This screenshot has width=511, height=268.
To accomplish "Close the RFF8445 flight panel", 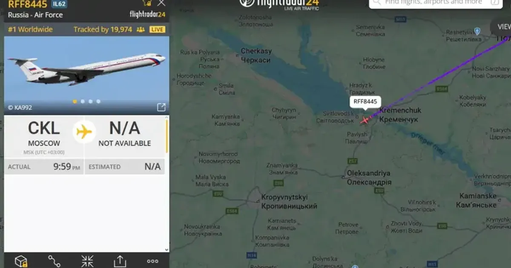I will click(x=161, y=3).
